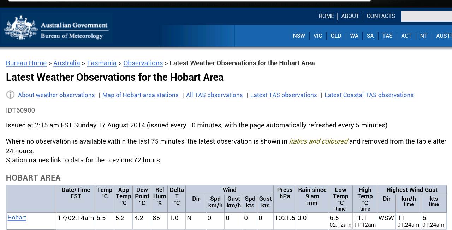Go to the CONTACTS page
Viewport: 452px width, 230px height.
pos(381,16)
